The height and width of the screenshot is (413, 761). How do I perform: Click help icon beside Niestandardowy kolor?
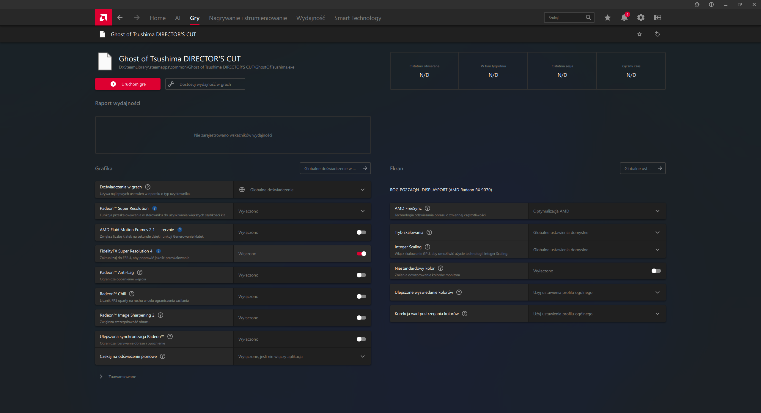pyautogui.click(x=441, y=268)
